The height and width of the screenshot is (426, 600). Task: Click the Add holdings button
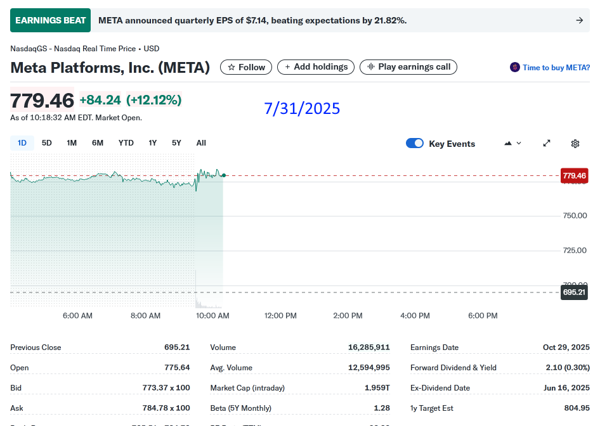316,67
